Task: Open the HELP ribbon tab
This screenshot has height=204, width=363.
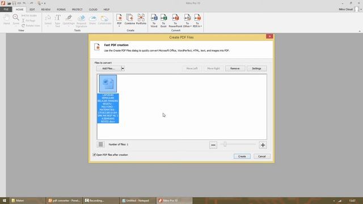Action: point(107,10)
